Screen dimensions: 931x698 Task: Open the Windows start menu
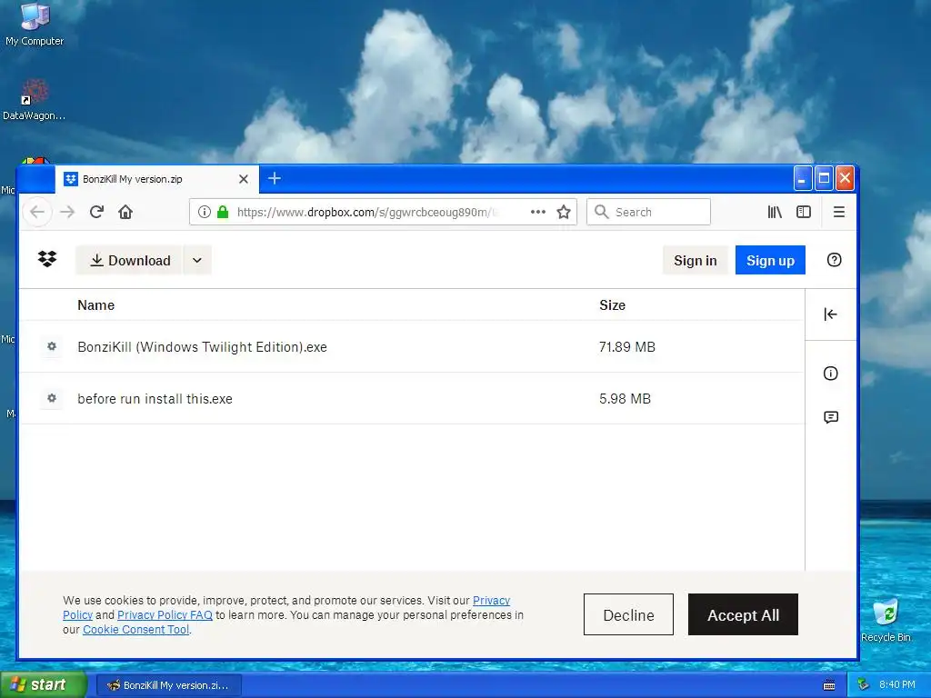44,684
